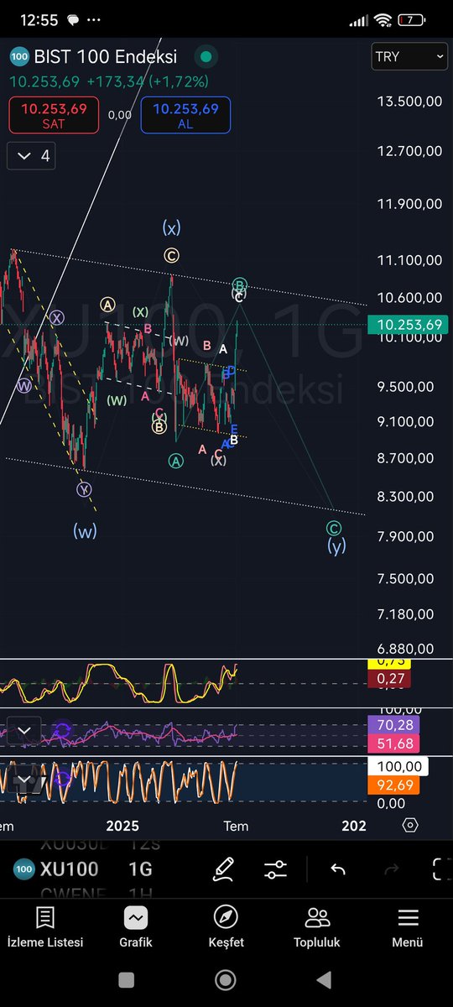Tap the green market status dot
The image size is (453, 1007).
point(205,57)
